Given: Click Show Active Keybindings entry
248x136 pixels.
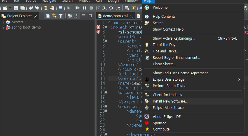Looking at the screenshot, I should point(193,38).
